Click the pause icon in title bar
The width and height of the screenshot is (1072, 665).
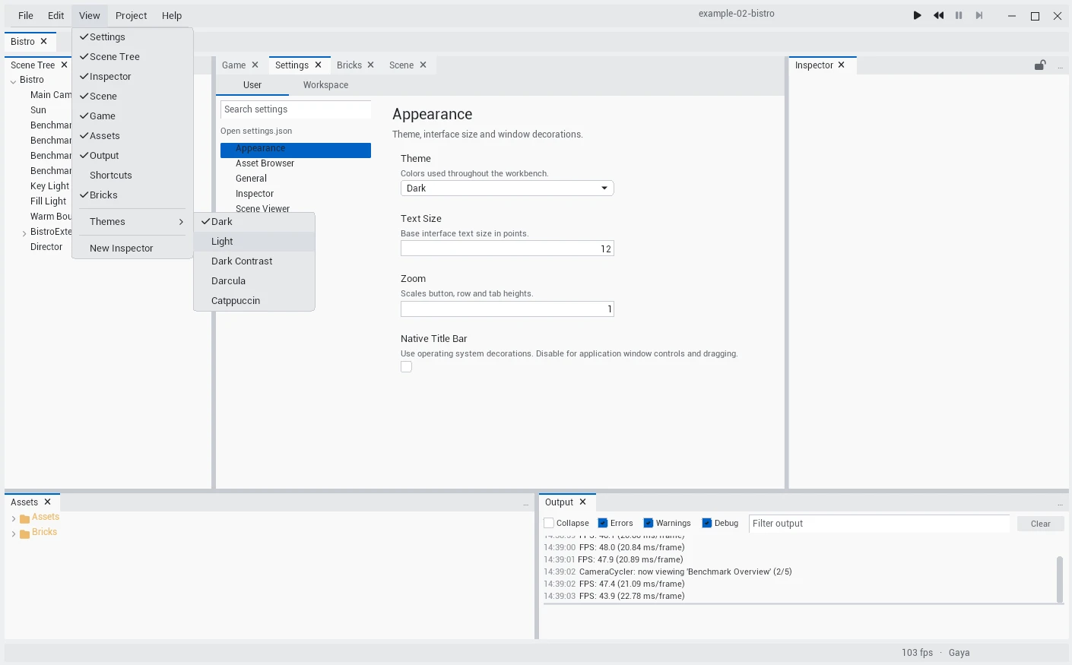[x=959, y=15]
